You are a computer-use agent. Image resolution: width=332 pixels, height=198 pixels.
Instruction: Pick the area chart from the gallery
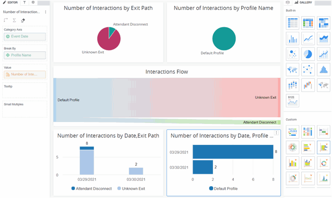coord(324,38)
